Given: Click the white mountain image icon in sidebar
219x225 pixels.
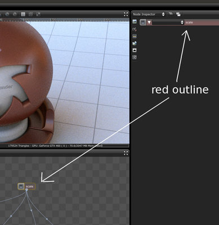Looking at the screenshot, I should tap(135, 50).
